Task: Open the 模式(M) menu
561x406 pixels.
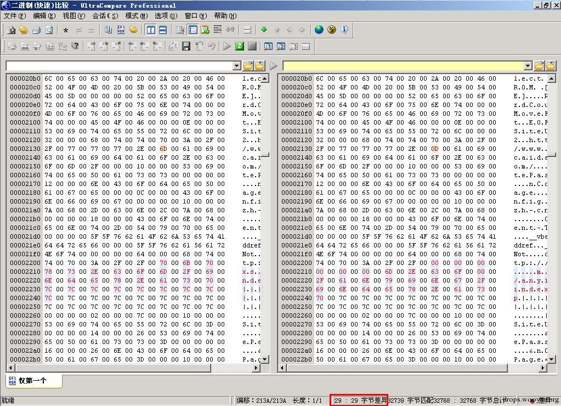Action: click(137, 16)
